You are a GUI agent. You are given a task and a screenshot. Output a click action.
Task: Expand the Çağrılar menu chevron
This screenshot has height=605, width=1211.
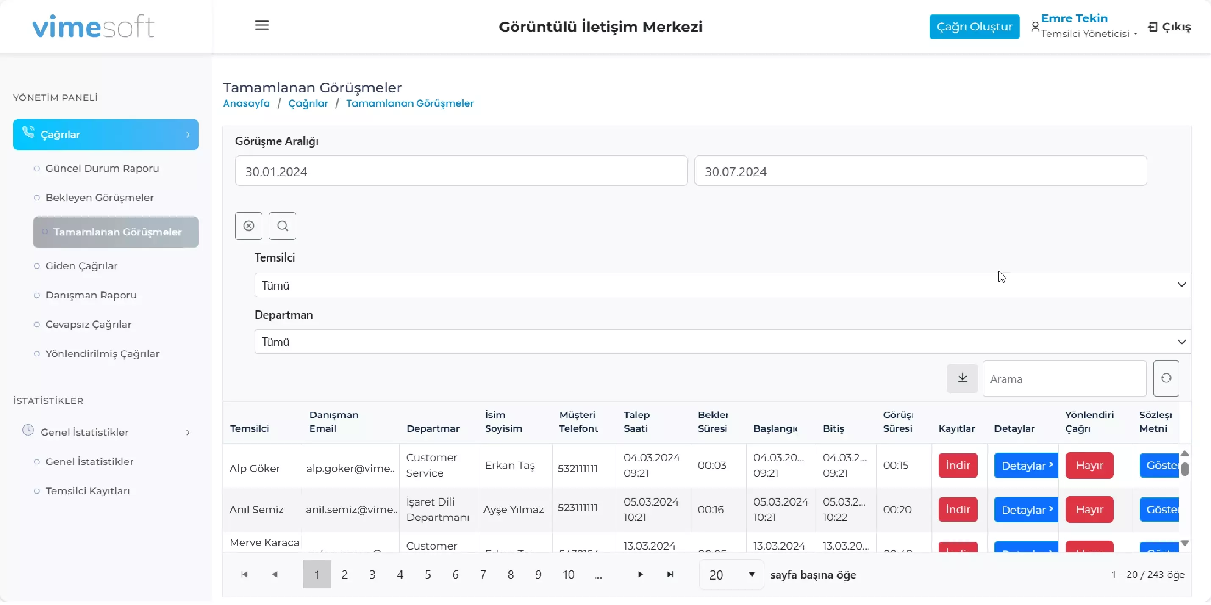188,135
